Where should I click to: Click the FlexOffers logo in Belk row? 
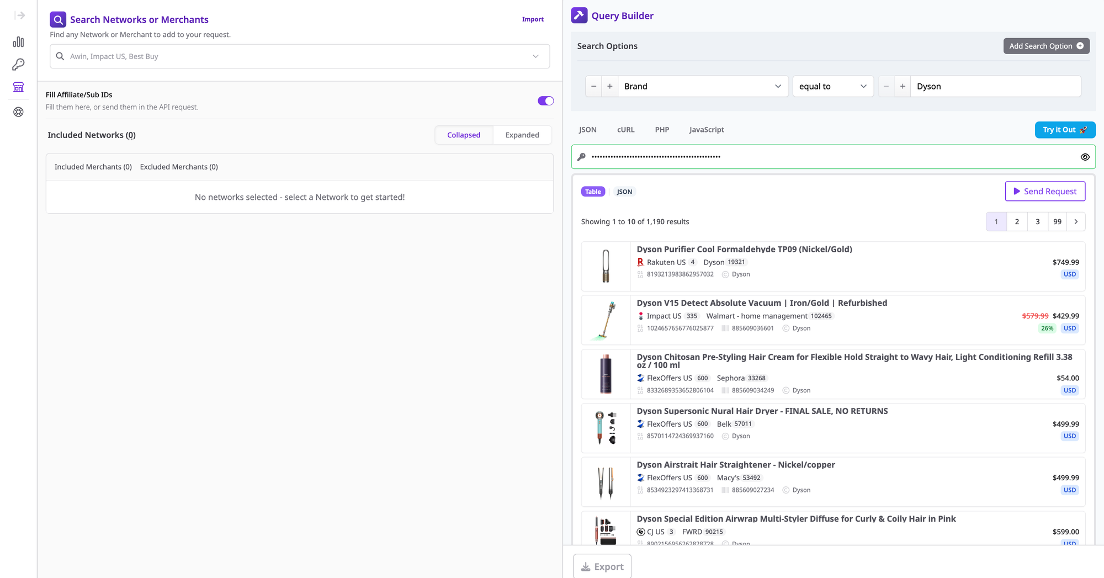point(640,424)
